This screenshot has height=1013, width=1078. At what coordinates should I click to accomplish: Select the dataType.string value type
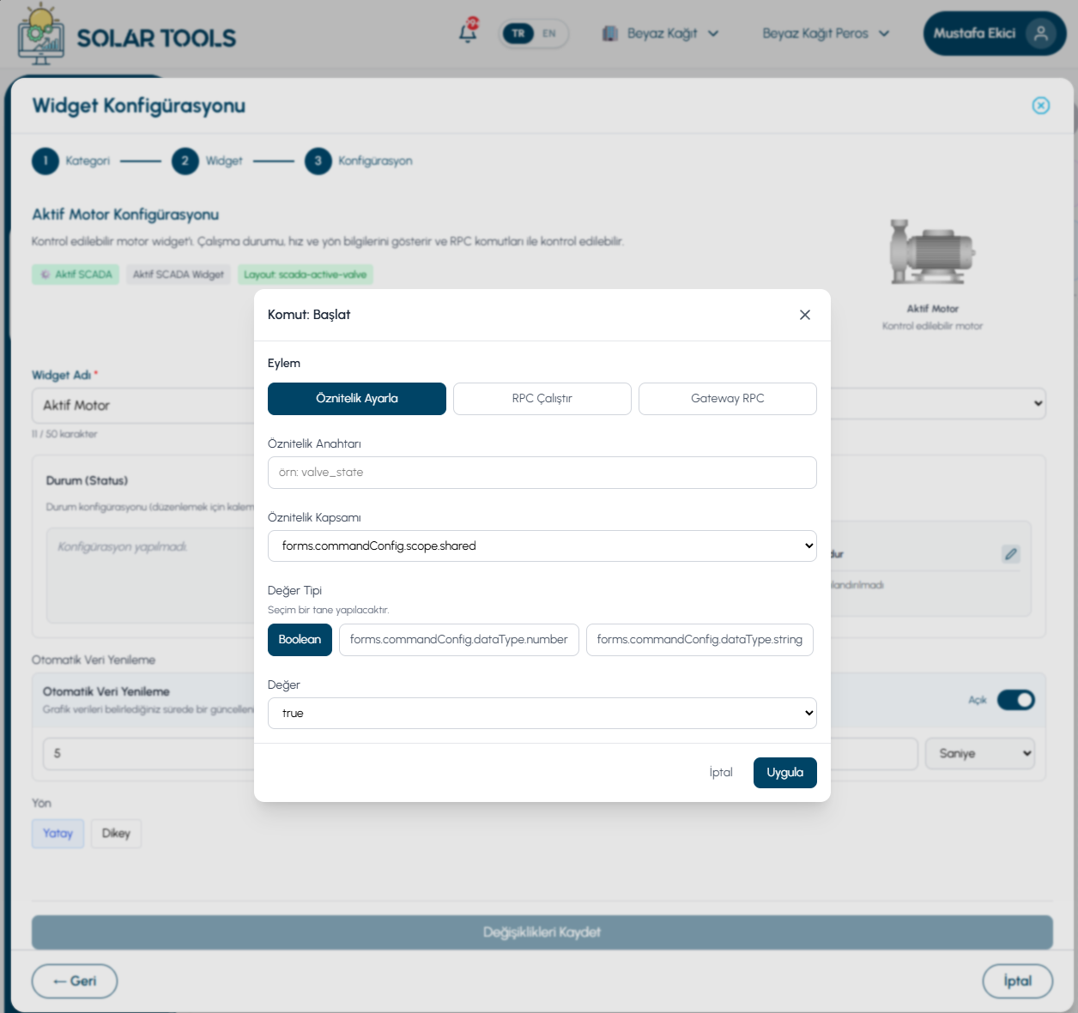[699, 640]
